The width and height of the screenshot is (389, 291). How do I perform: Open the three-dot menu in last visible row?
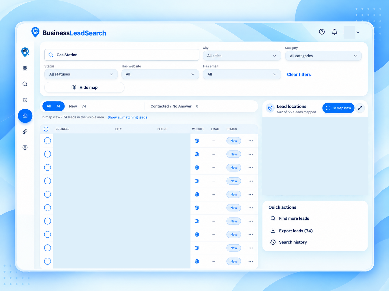tap(251, 261)
